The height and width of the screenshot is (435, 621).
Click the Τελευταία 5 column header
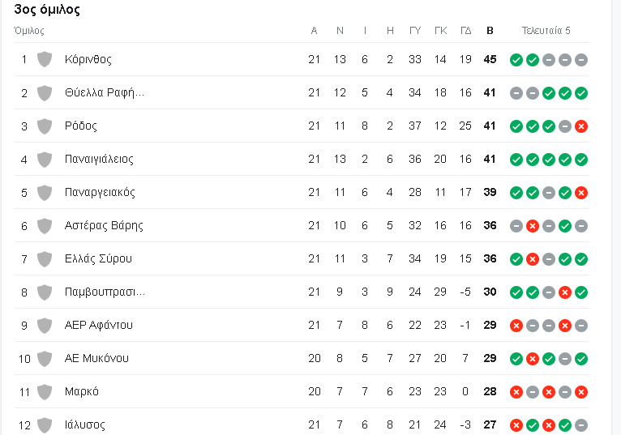click(546, 31)
